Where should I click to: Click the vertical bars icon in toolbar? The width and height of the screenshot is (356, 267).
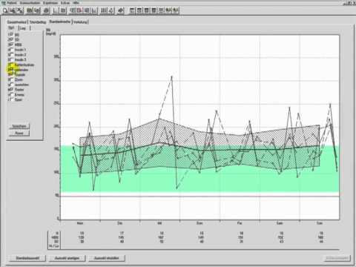point(104,10)
